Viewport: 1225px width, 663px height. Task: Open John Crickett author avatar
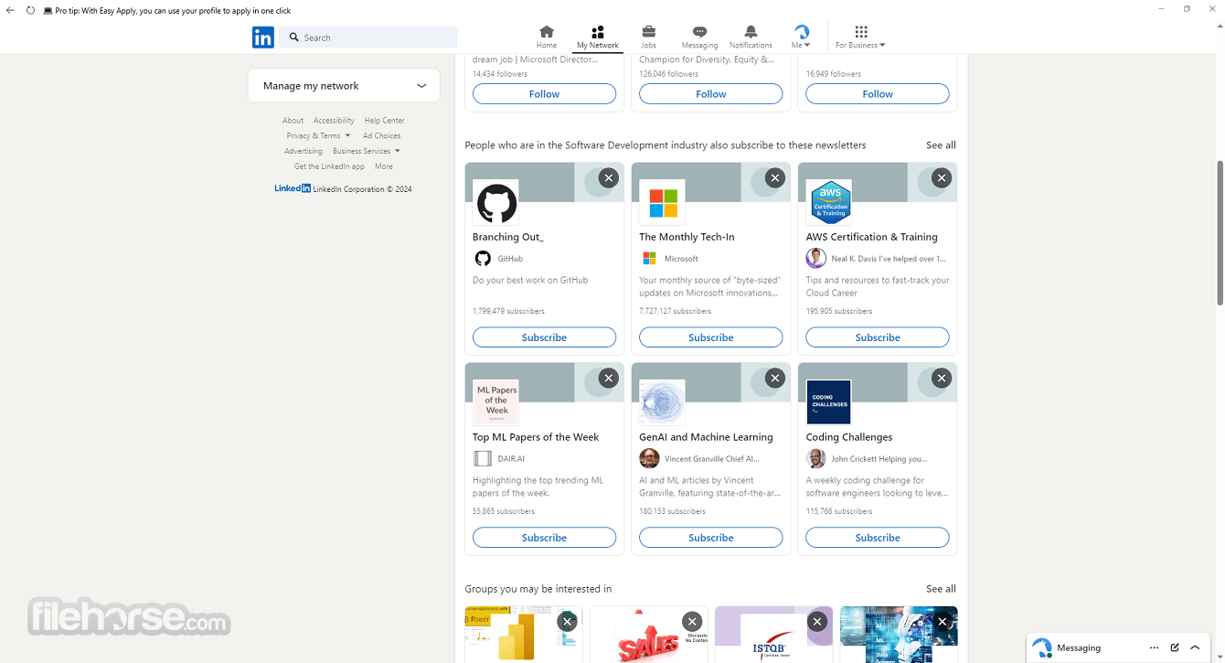coord(815,459)
